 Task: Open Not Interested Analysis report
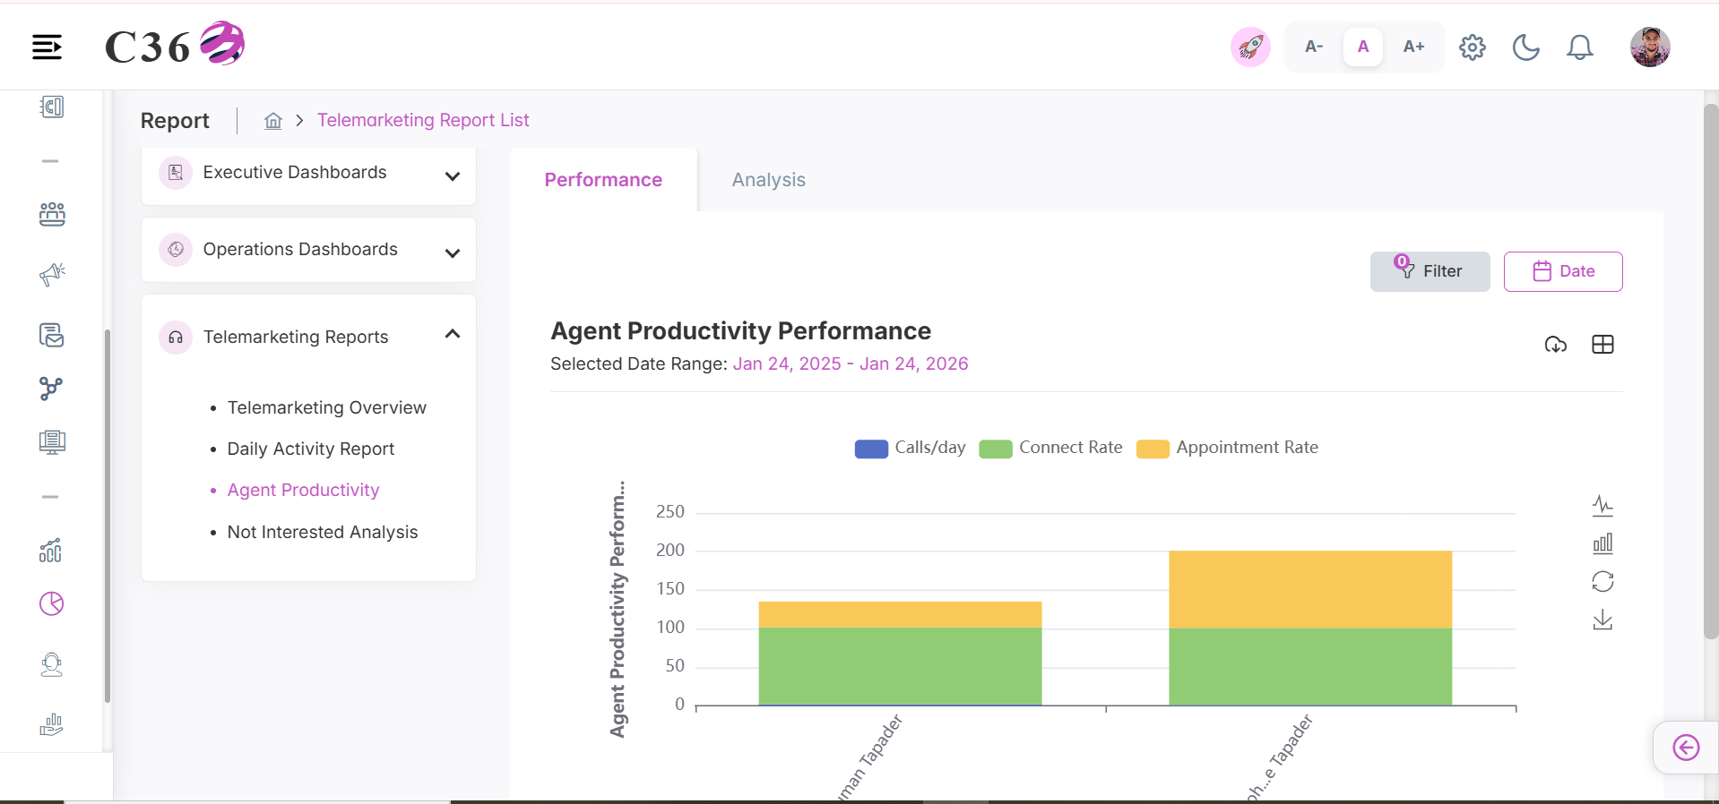(x=323, y=532)
